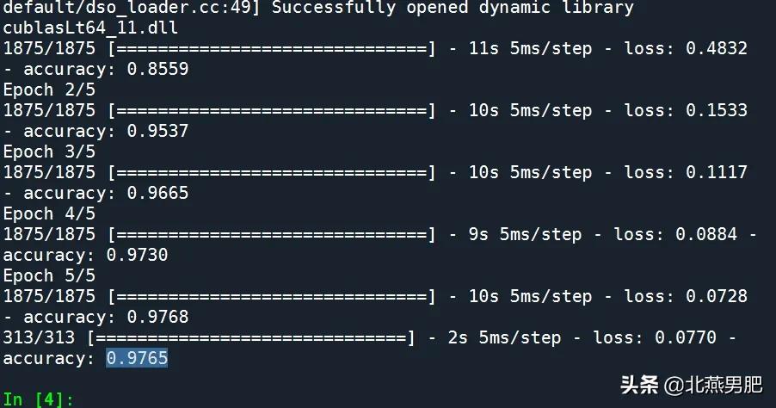
Task: Click the 313/313 evaluation progress bar
Action: pos(250,337)
